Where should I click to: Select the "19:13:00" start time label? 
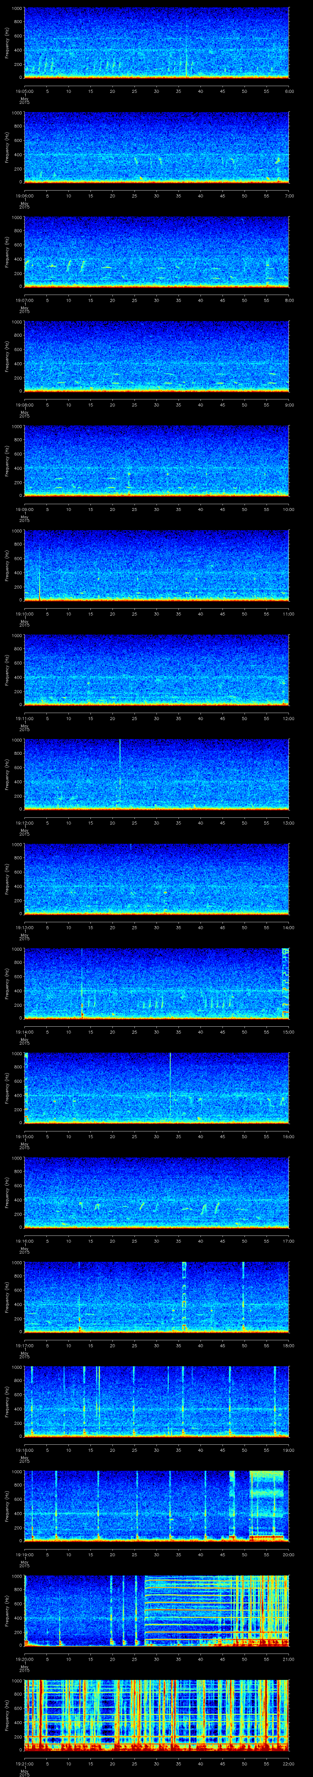coord(24,927)
